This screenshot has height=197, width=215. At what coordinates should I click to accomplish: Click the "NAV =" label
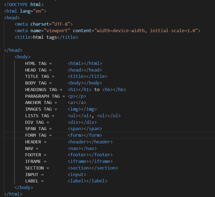(x=32, y=149)
